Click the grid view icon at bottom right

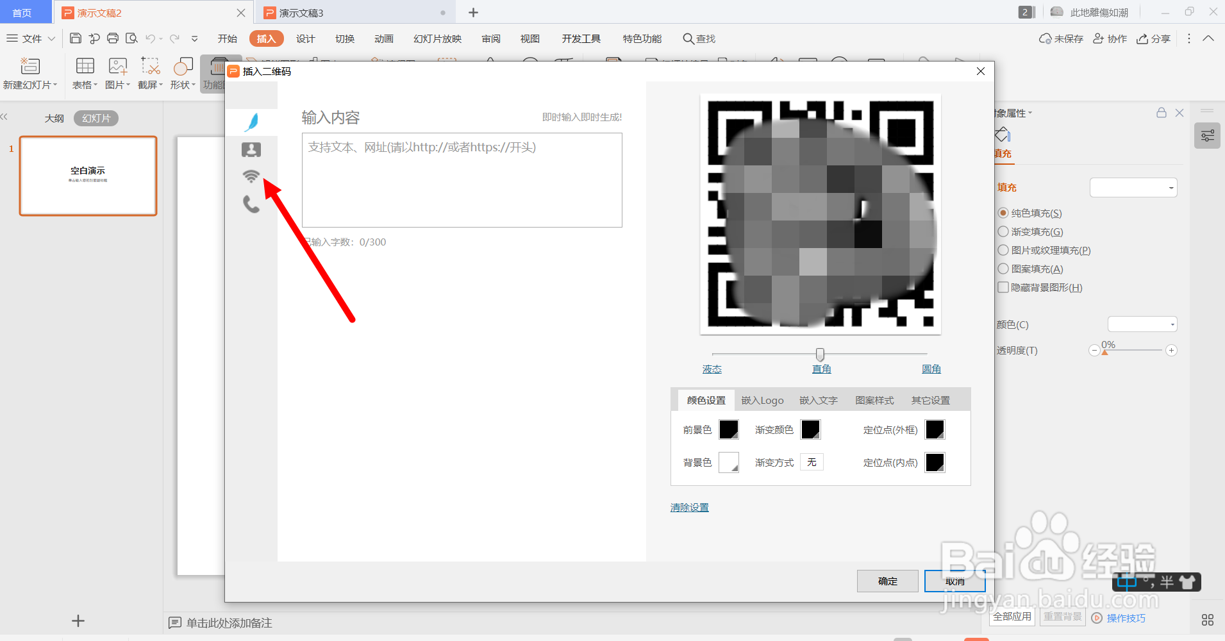coord(1207,620)
